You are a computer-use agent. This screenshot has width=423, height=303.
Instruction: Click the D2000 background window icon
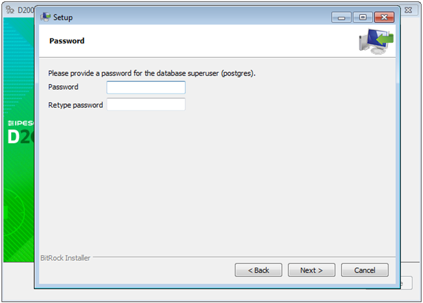pos(10,10)
